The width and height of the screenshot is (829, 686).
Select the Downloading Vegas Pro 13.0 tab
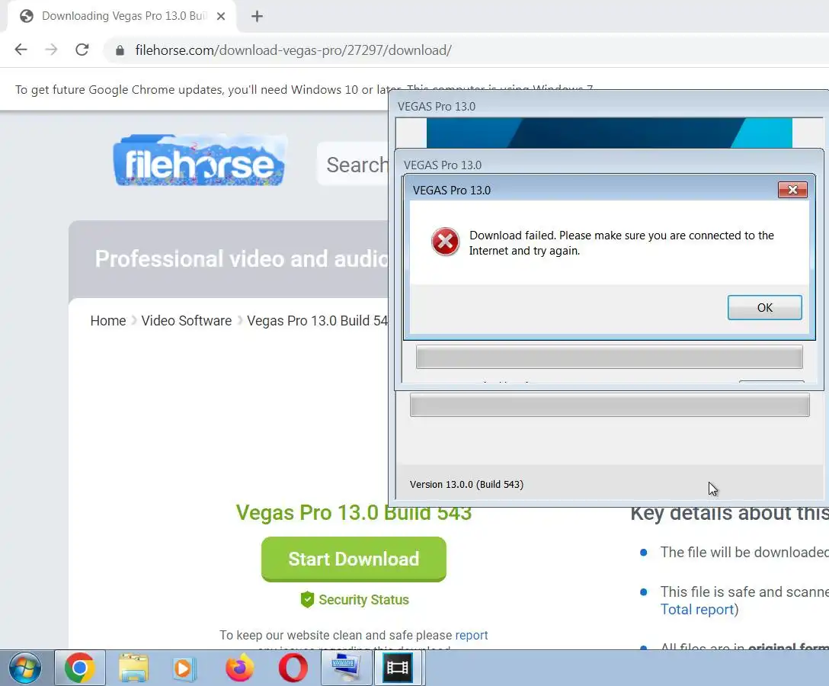tap(123, 16)
